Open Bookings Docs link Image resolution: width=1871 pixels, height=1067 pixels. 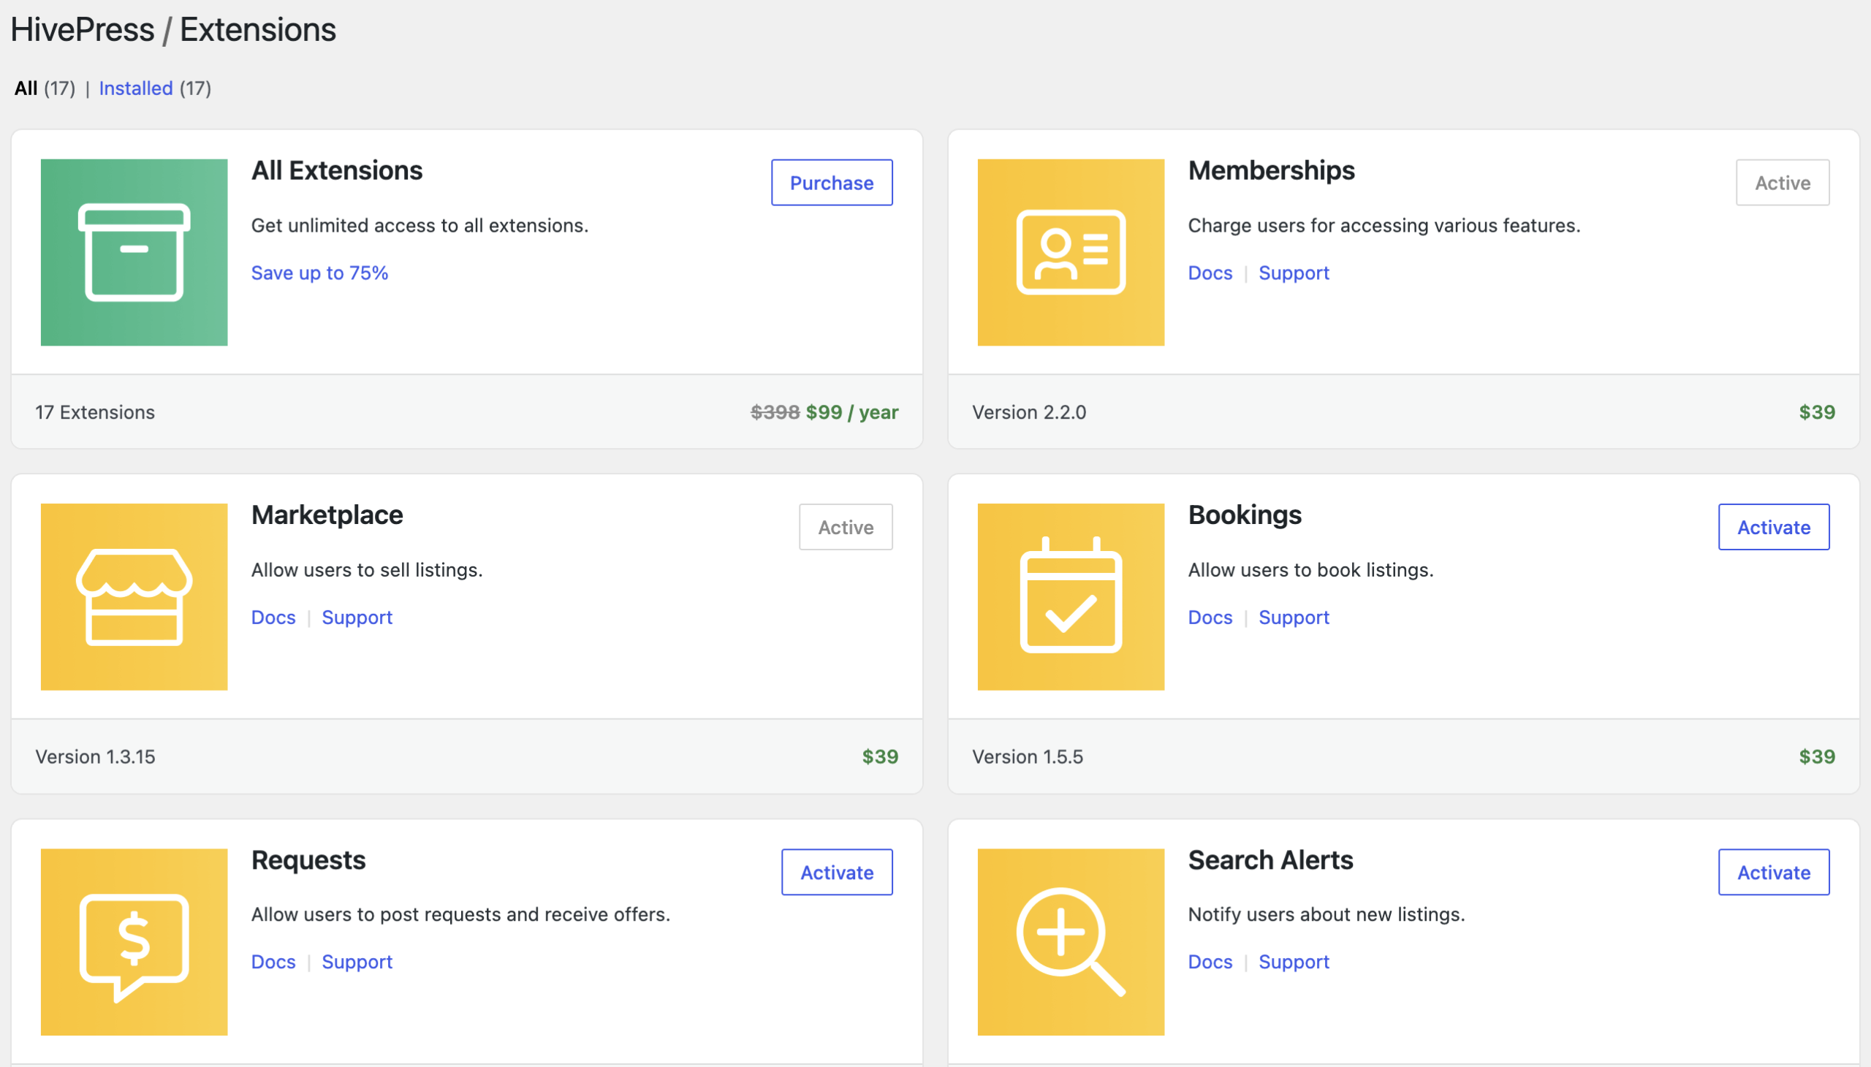pyautogui.click(x=1210, y=617)
